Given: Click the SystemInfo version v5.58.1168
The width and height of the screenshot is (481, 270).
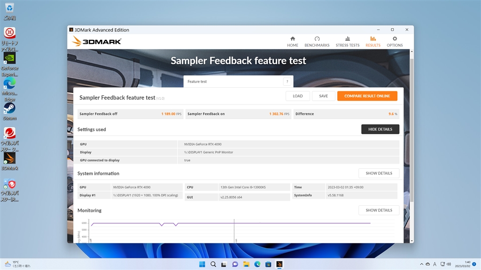Looking at the screenshot, I should [x=335, y=195].
